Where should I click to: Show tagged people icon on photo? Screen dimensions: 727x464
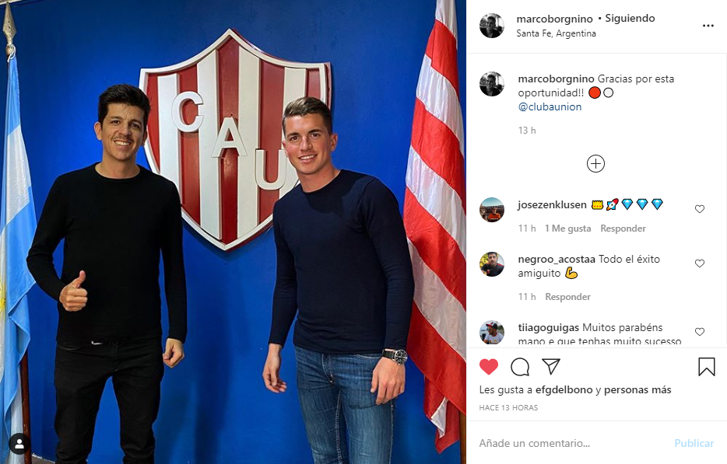[19, 444]
